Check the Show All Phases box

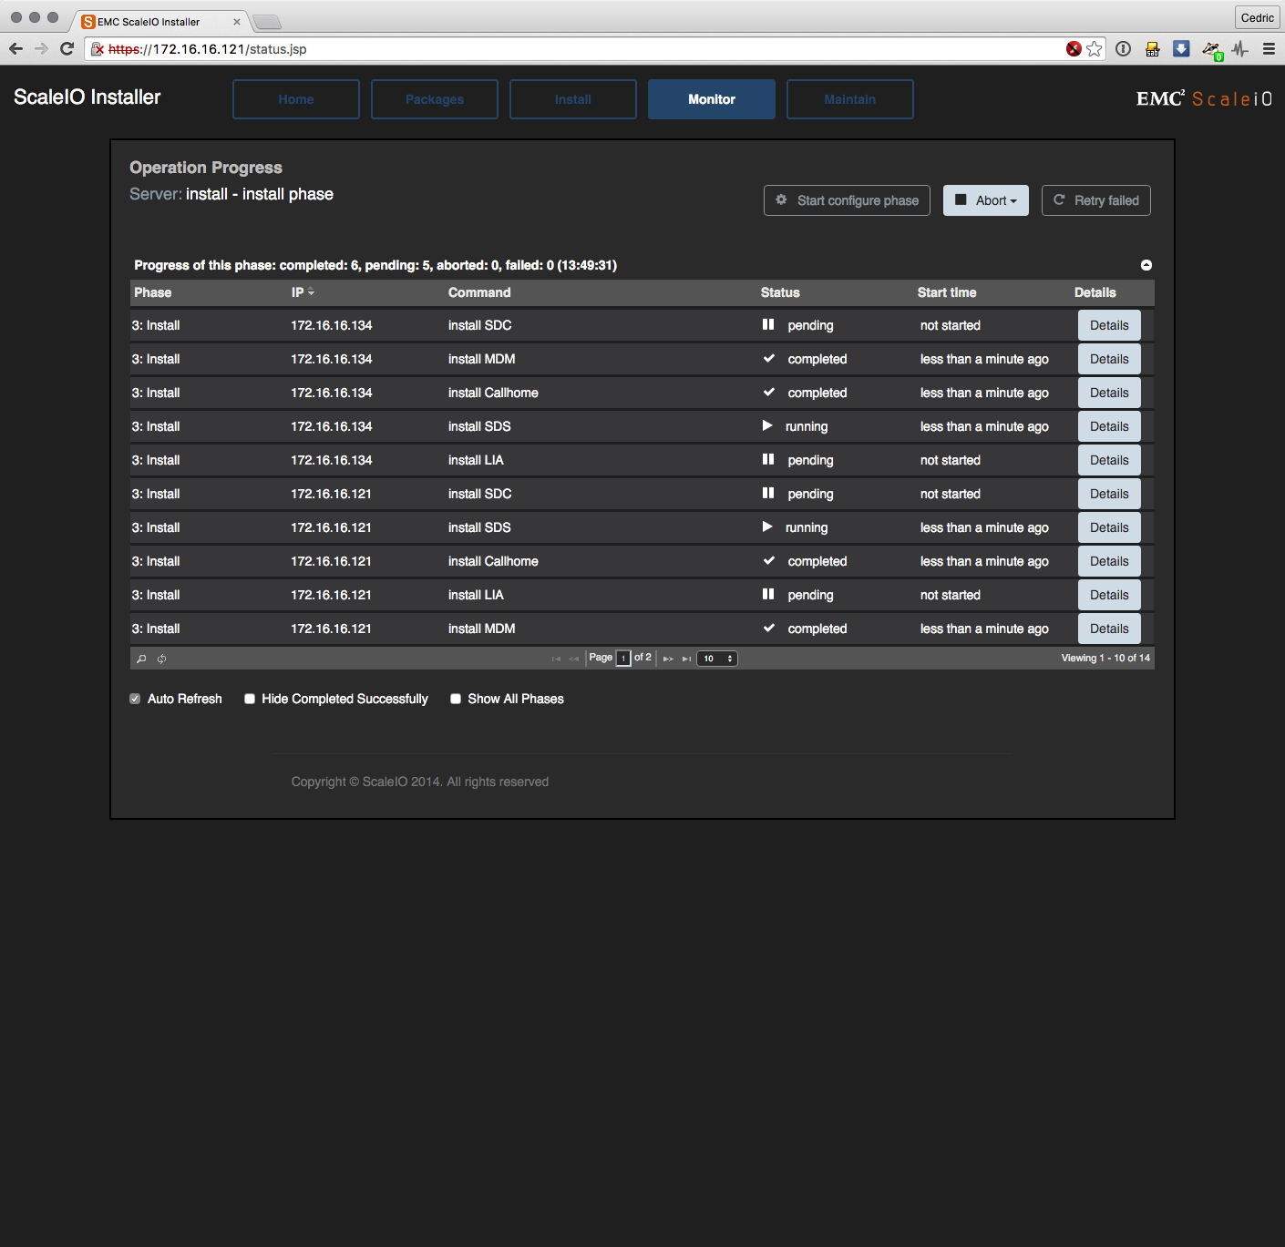[456, 699]
